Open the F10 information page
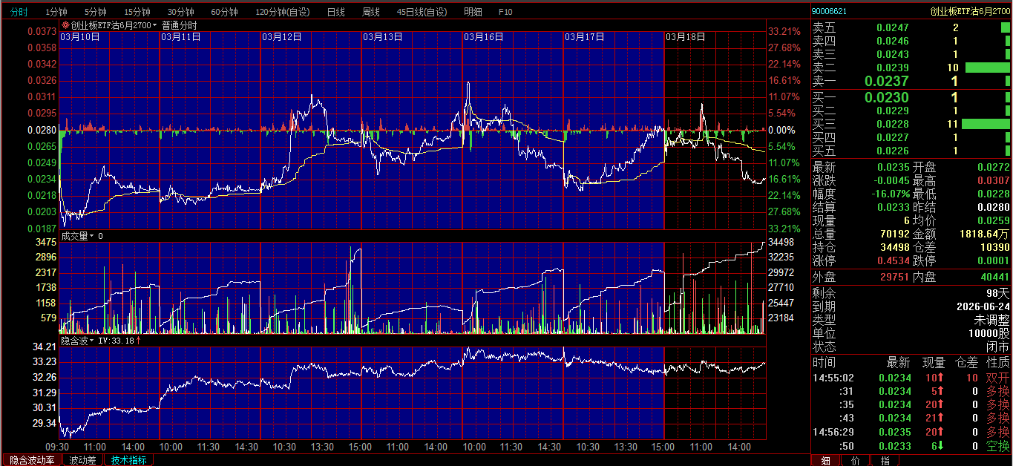This screenshot has height=466, width=1013. click(505, 13)
